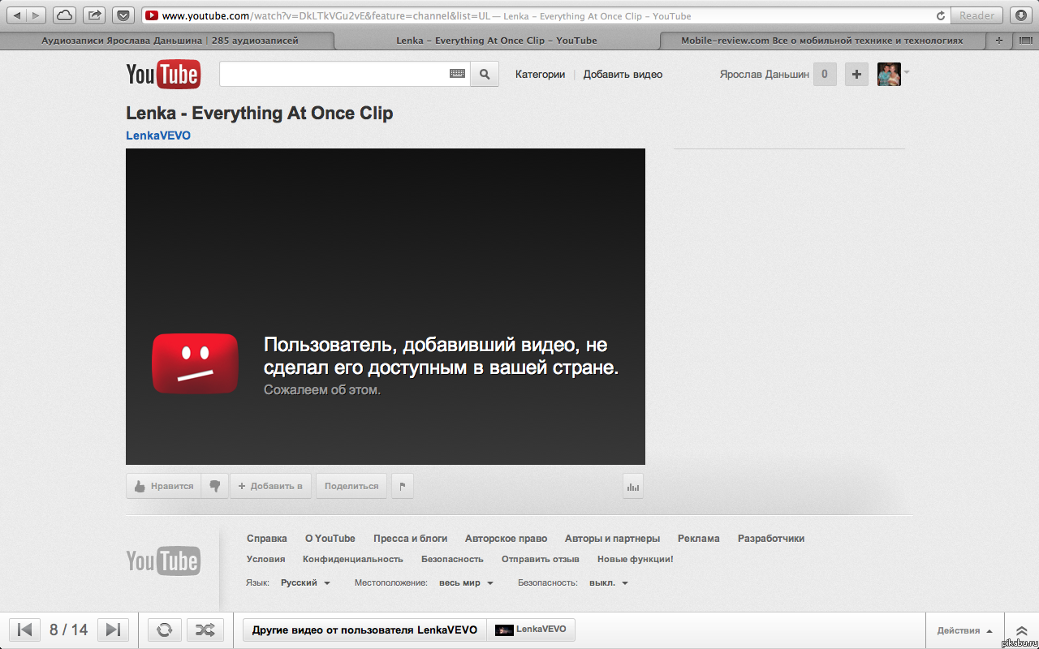
Task: Click the Pocket save icon in toolbar
Action: pos(123,15)
